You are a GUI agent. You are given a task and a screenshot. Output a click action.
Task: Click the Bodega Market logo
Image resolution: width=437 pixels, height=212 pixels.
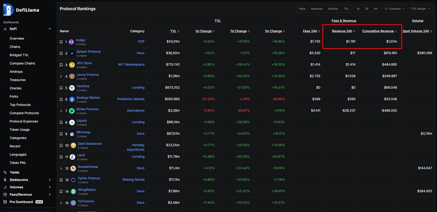pos(72,99)
